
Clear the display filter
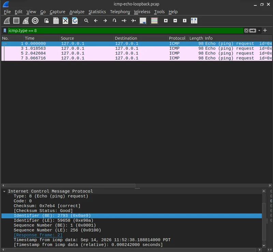click(x=246, y=31)
